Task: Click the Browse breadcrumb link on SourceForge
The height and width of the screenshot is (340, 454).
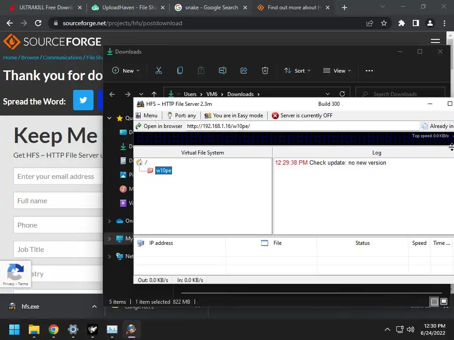Action: [x=30, y=58]
